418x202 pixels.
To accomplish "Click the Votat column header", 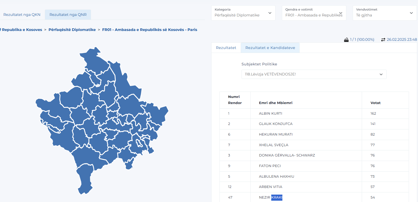I will point(376,103).
